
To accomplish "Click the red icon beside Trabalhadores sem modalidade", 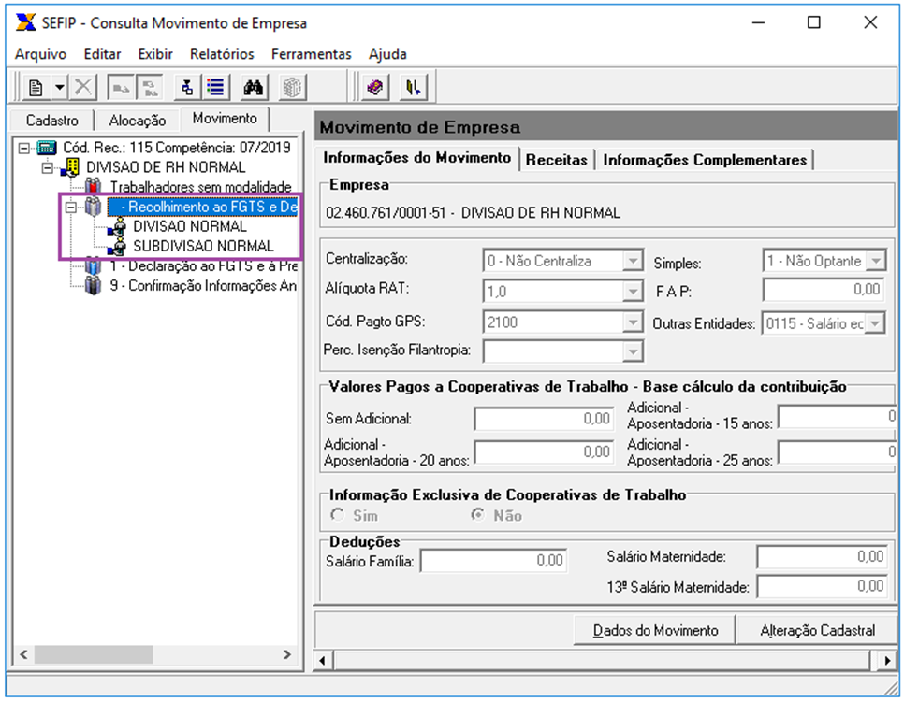I will 94,186.
